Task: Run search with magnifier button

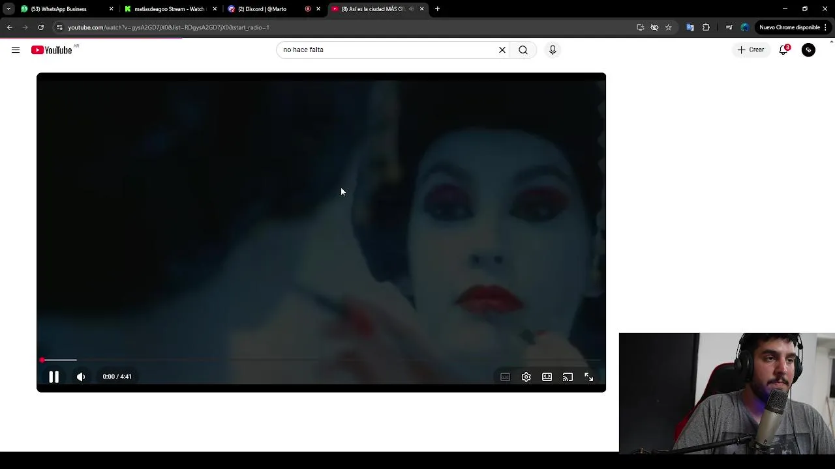Action: [x=523, y=50]
